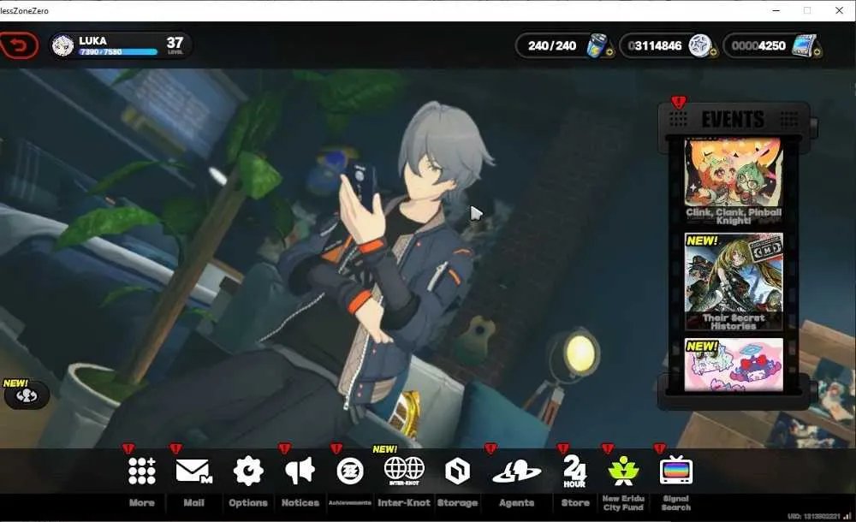Close the ZenlessZoneZero window

pos(839,10)
